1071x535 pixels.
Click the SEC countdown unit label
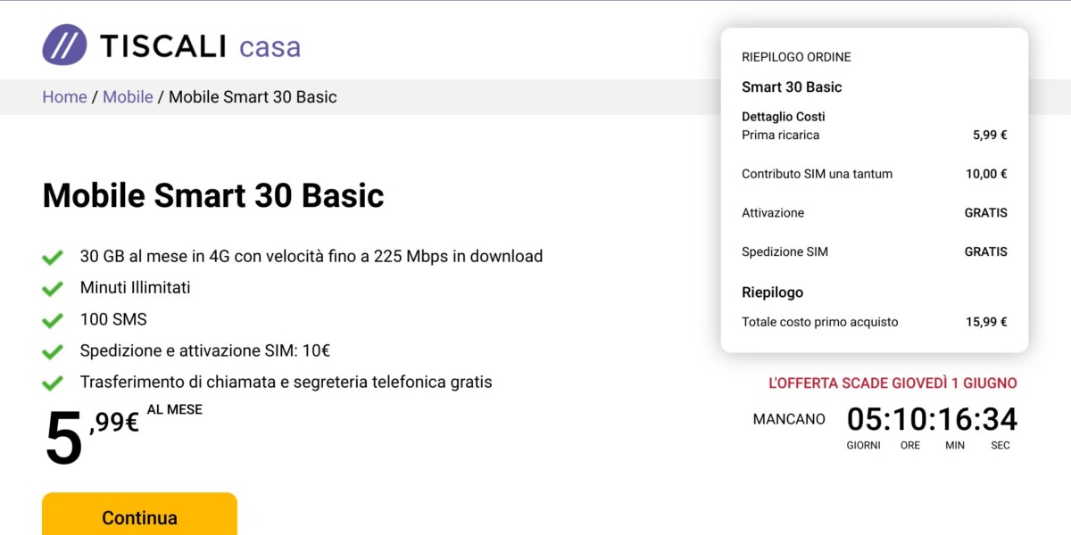tap(1000, 445)
